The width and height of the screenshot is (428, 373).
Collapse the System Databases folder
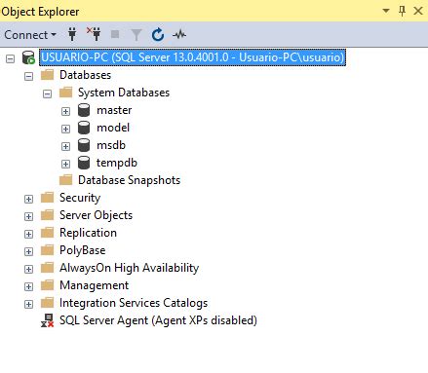tap(47, 93)
